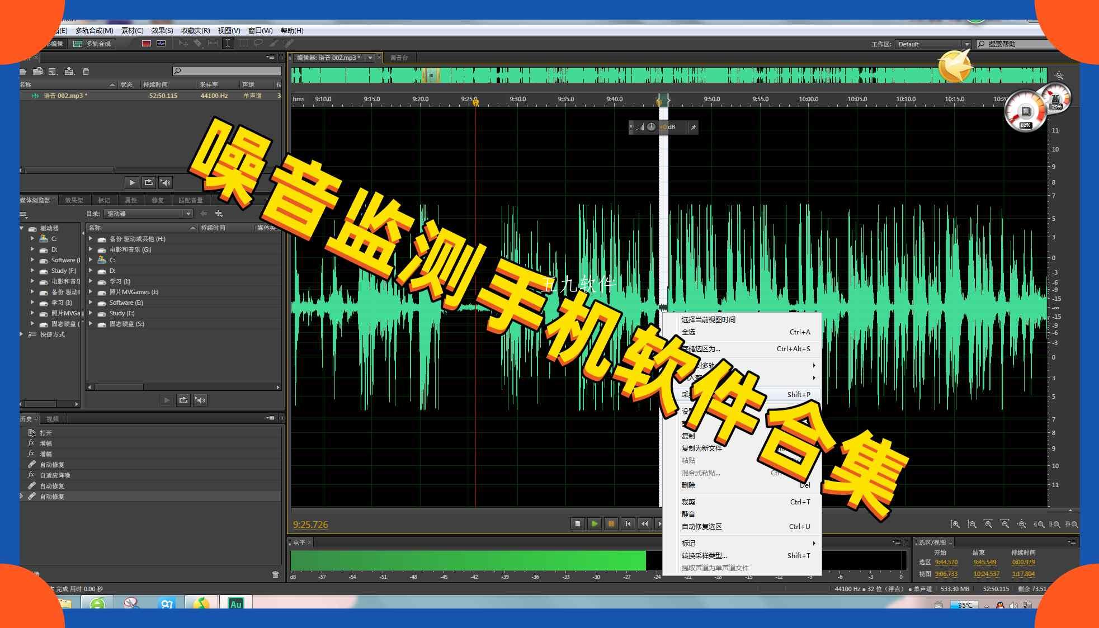Switch to the 调音台 tab

[x=398, y=57]
